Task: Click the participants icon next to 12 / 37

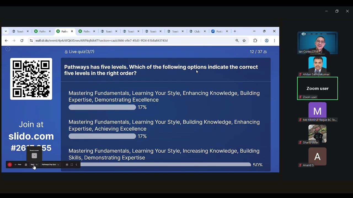Action: point(265,52)
